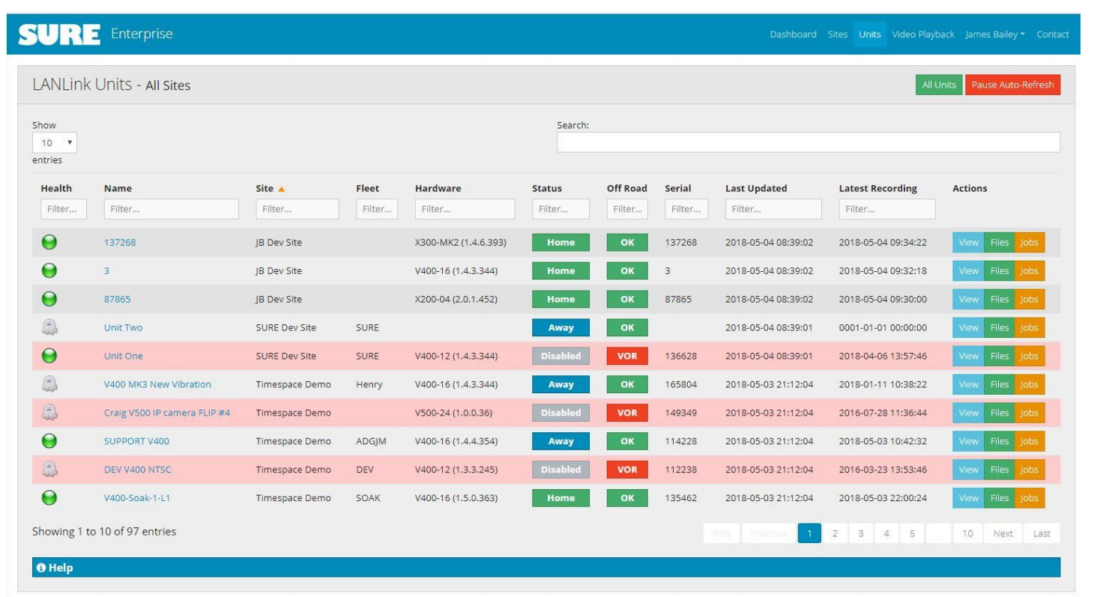Click the VOR badge for DEV V400 NTSC
Screen dimensions: 1097x597
click(627, 470)
